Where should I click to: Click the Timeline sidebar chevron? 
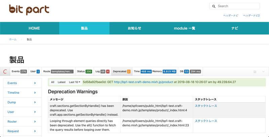pos(35,93)
